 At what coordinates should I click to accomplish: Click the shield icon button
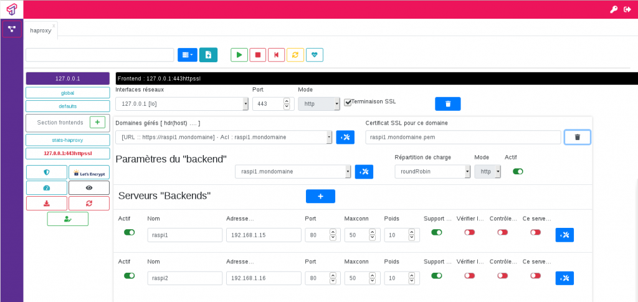click(x=46, y=172)
